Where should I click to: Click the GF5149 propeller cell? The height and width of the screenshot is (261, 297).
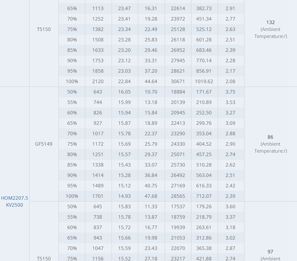(x=44, y=144)
